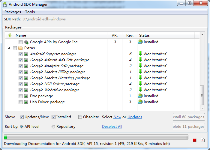This screenshot has height=150, width=210.
Task: Select the Repository sort option
Action: (53, 127)
